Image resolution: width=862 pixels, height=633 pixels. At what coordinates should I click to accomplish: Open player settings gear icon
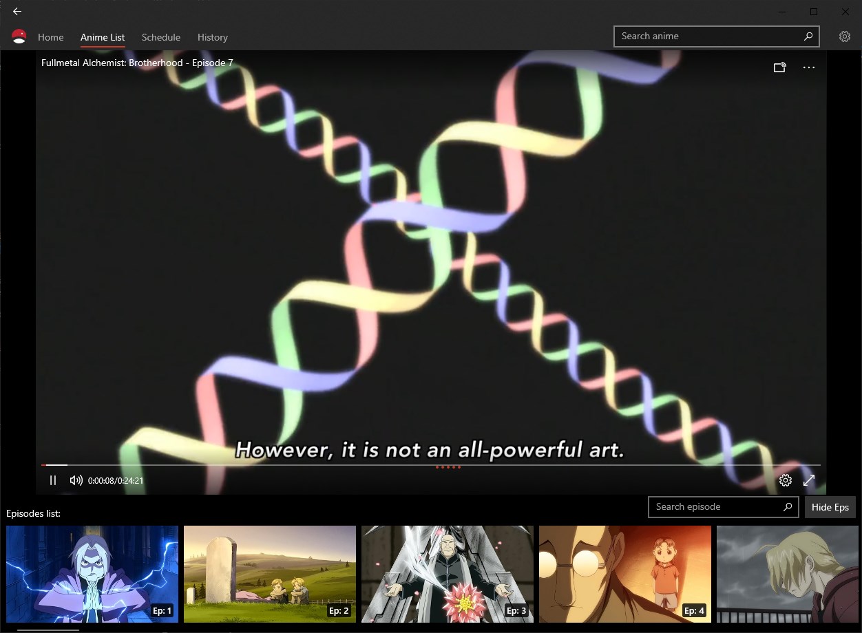tap(786, 480)
